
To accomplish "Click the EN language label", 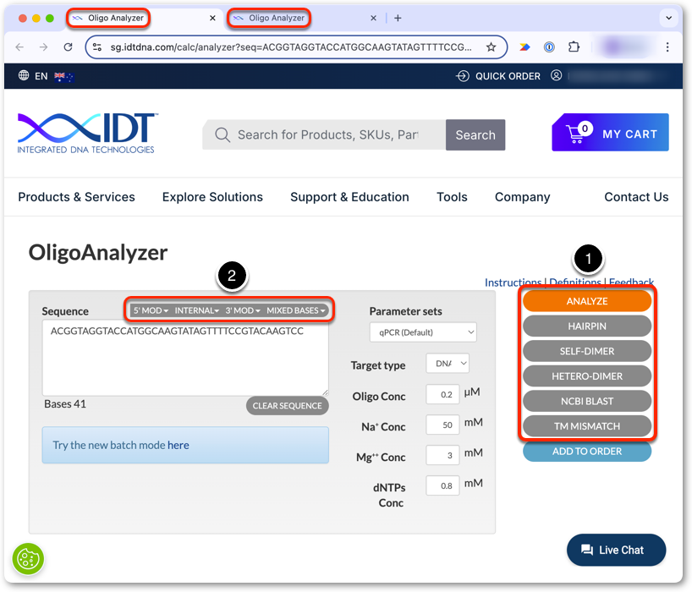I will coord(41,76).
